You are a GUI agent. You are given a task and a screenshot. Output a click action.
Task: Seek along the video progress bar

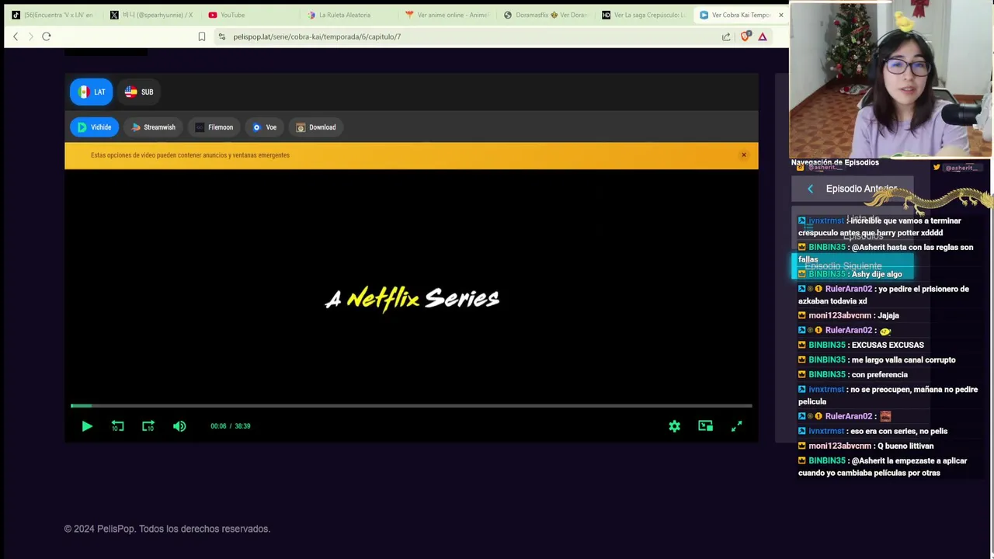pyautogui.click(x=412, y=405)
